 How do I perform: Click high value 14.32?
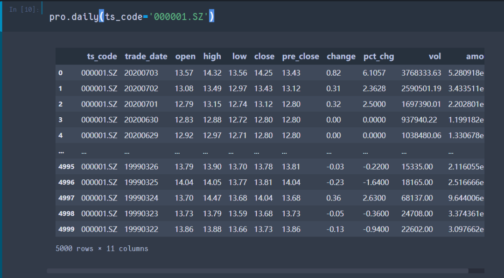(x=212, y=73)
